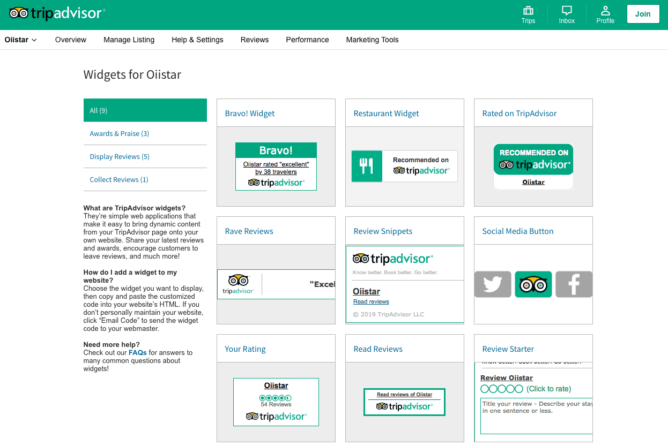Open the Your Rating title link
Viewport: 668px width, 446px height.
pos(245,349)
